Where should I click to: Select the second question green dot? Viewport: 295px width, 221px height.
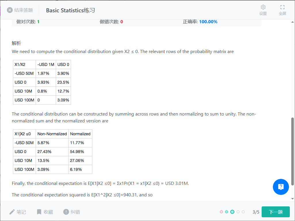(x=227, y=212)
